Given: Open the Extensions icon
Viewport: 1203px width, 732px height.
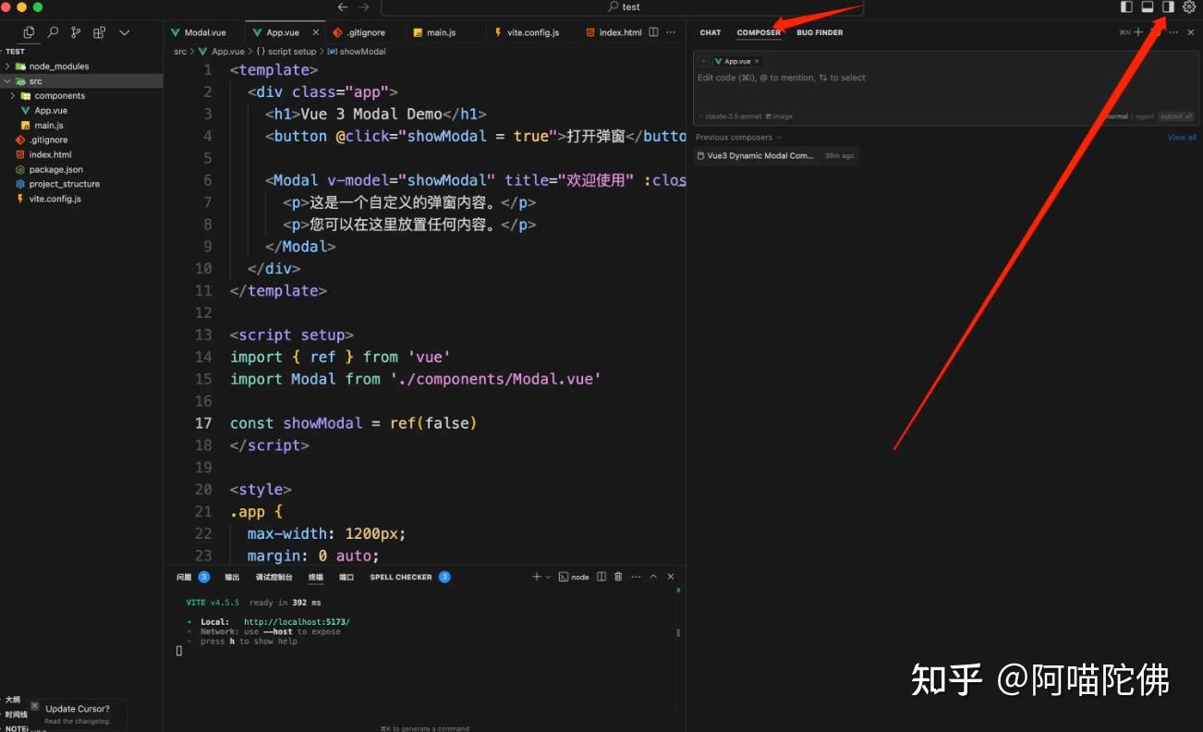Looking at the screenshot, I should (99, 31).
